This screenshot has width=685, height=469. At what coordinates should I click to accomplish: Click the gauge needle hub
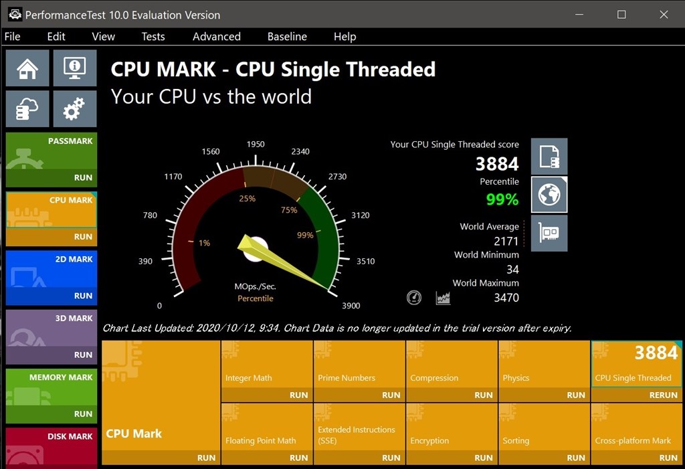(255, 249)
